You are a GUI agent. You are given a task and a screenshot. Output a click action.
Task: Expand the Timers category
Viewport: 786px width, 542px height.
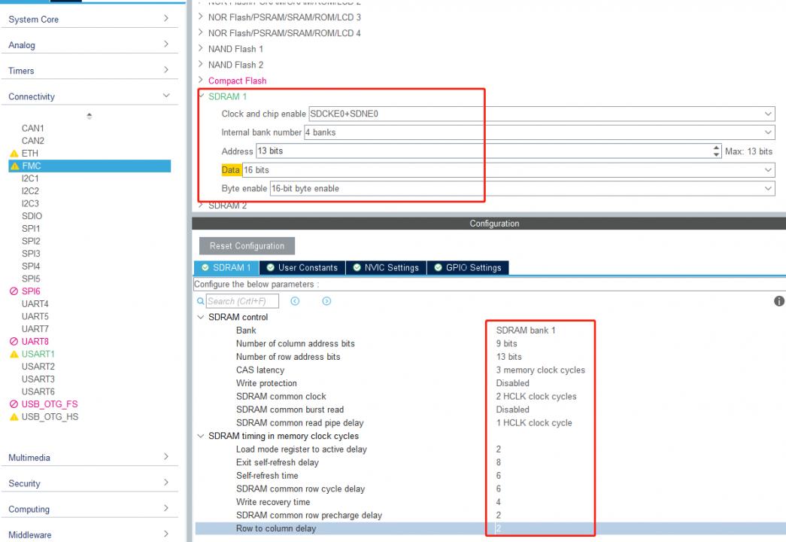(x=165, y=71)
